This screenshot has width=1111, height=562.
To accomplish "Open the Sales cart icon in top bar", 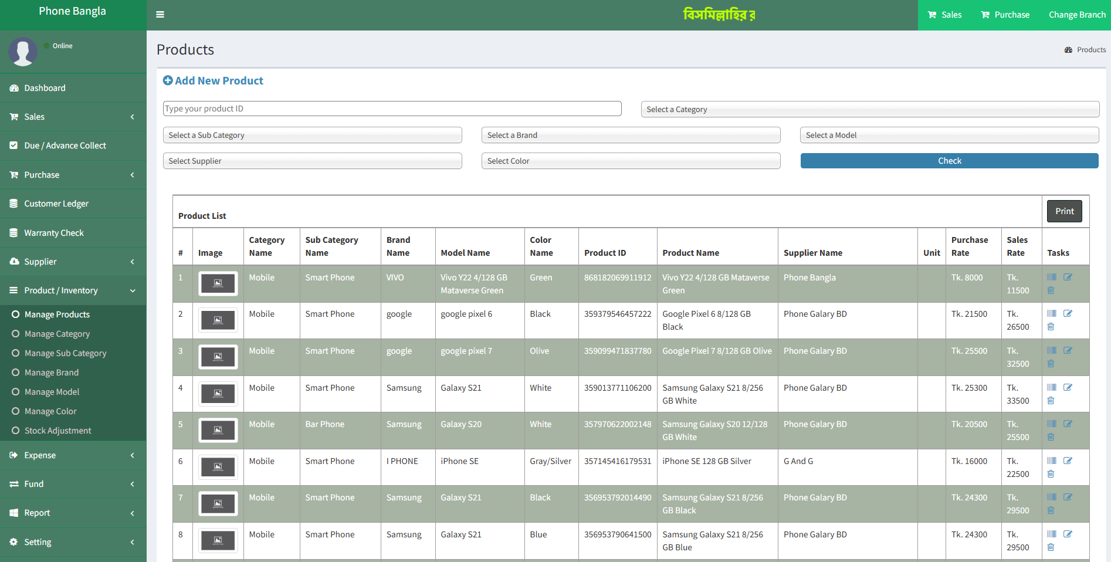I will click(932, 15).
